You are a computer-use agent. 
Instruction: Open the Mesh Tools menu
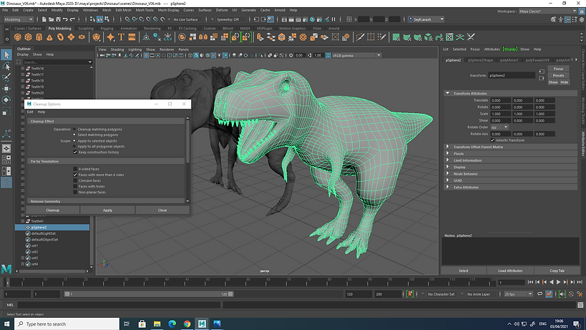pyautogui.click(x=145, y=10)
